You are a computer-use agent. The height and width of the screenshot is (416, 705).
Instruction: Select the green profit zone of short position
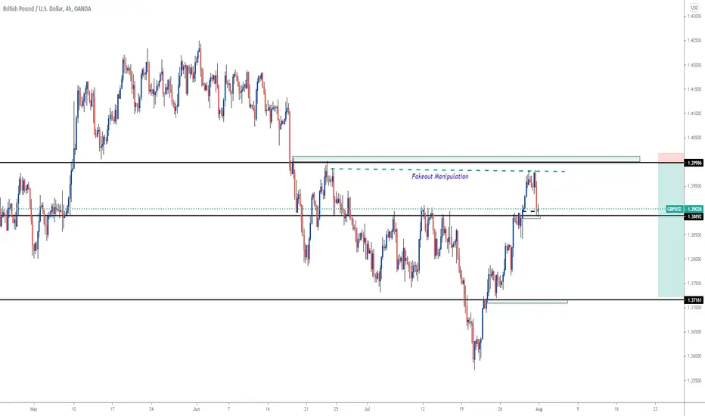pyautogui.click(x=671, y=230)
